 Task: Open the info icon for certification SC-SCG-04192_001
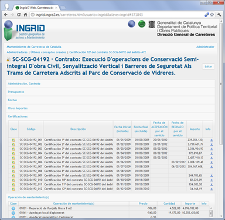click(x=212, y=140)
